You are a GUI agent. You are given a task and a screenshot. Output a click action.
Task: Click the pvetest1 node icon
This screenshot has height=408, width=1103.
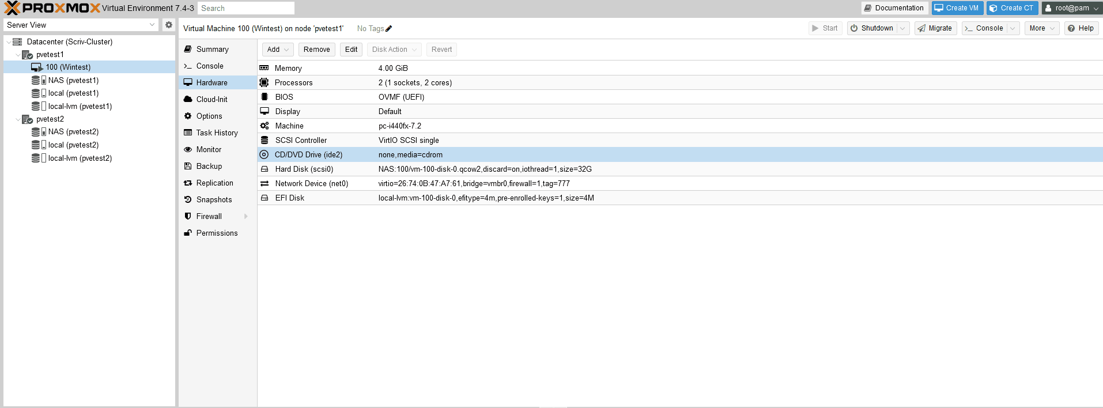pos(27,55)
